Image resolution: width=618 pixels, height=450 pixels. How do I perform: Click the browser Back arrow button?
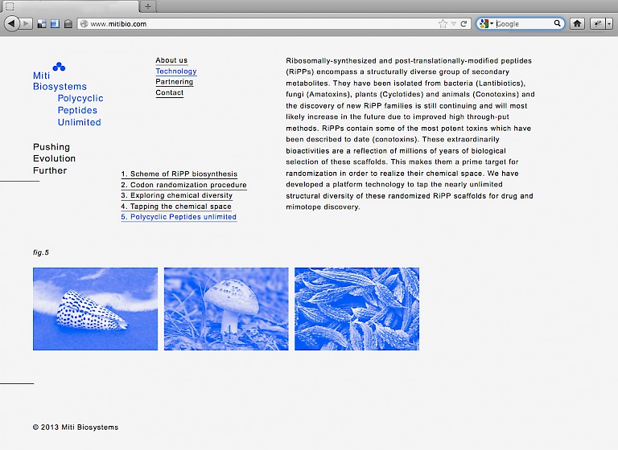11,23
